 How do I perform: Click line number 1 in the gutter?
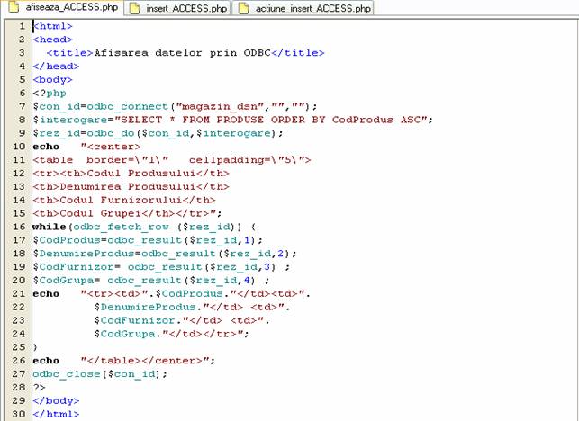23,26
